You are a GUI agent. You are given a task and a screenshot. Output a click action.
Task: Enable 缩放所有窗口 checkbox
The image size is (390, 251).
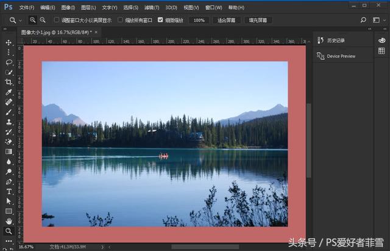point(120,20)
